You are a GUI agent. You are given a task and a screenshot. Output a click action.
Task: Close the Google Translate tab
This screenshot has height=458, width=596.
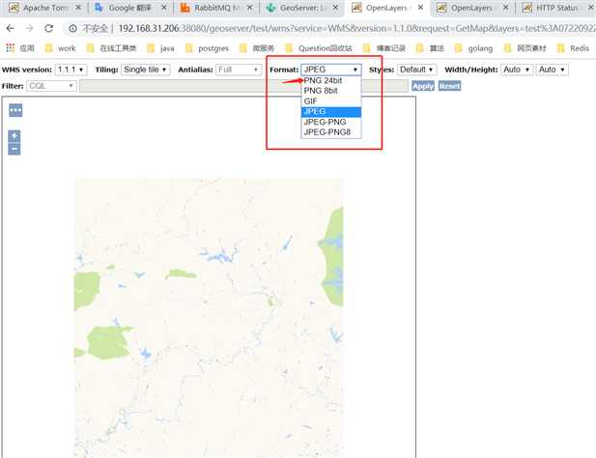point(164,7)
